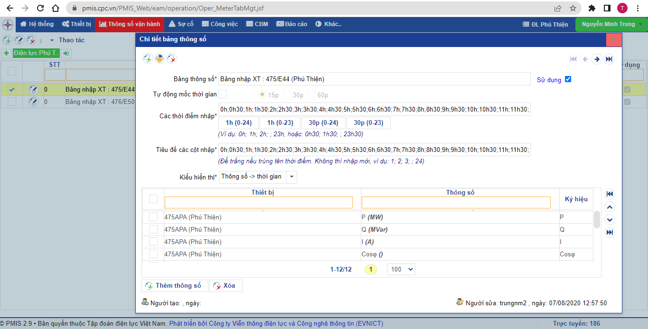Open the Công việc menu
The image size is (648, 329).
[x=220, y=24]
